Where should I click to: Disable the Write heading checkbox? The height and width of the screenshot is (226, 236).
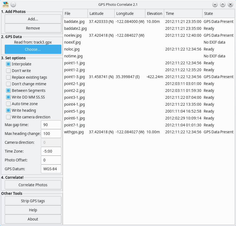[x=9, y=110]
